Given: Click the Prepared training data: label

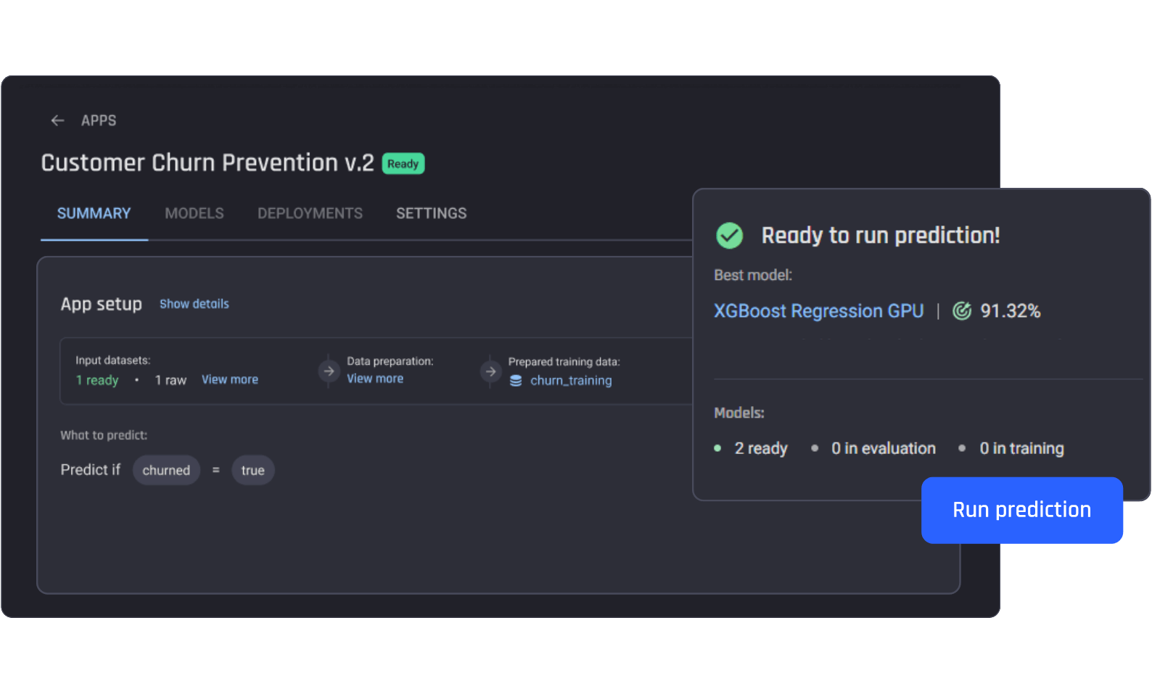Looking at the screenshot, I should 564,362.
